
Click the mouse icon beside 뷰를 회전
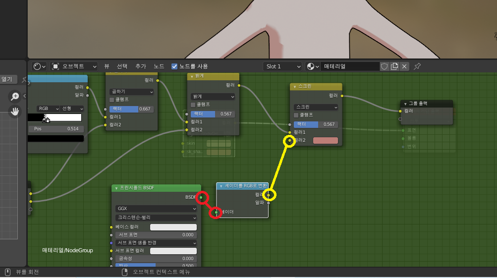[x=8, y=272]
